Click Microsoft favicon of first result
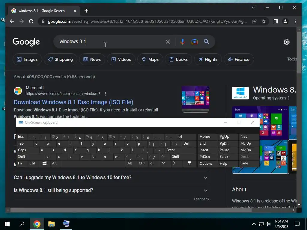Image resolution: width=307 pixels, height=230 pixels. click(x=18, y=91)
